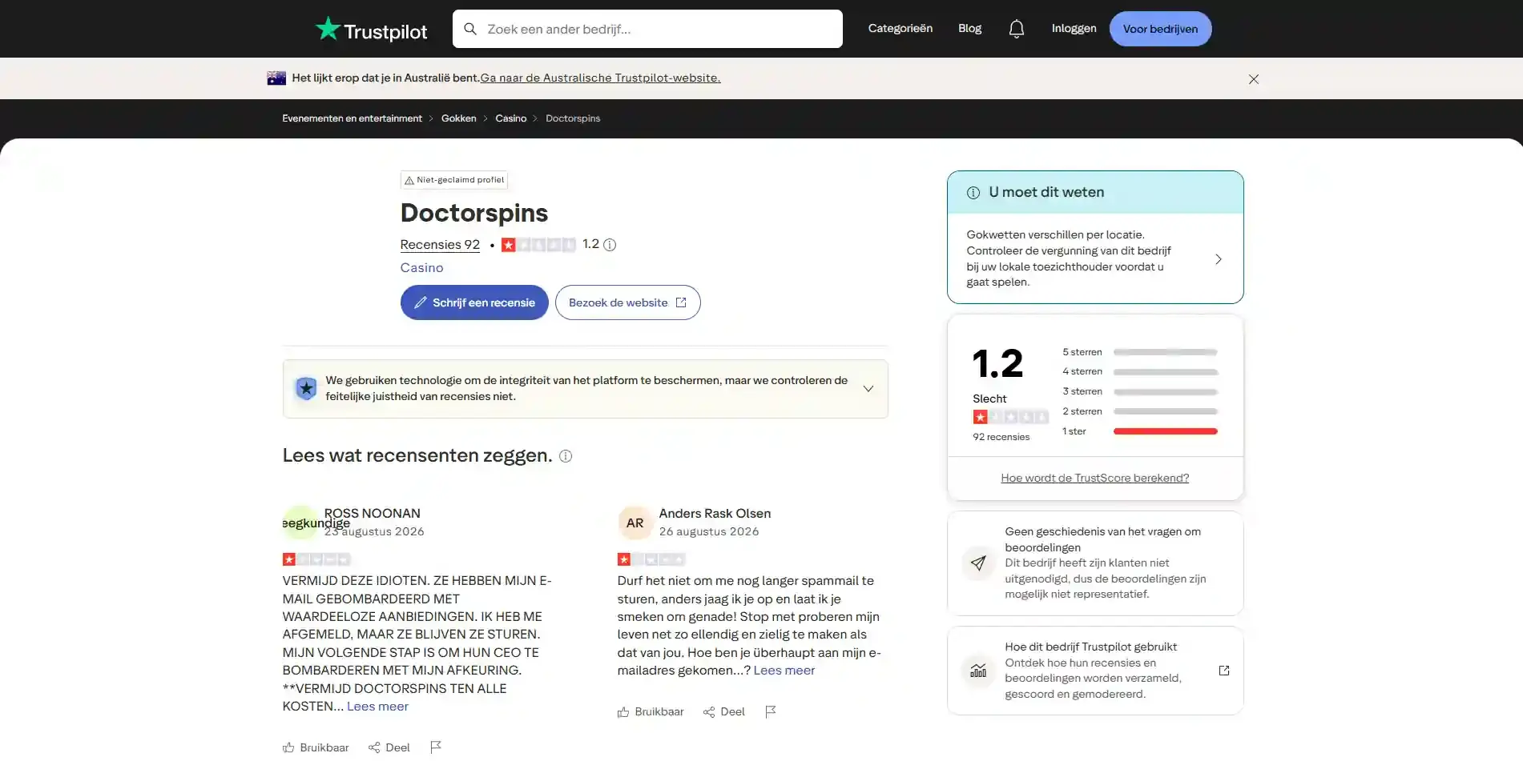Click the chart icon for Trustpilot usage
This screenshot has width=1523, height=761.
pos(978,671)
